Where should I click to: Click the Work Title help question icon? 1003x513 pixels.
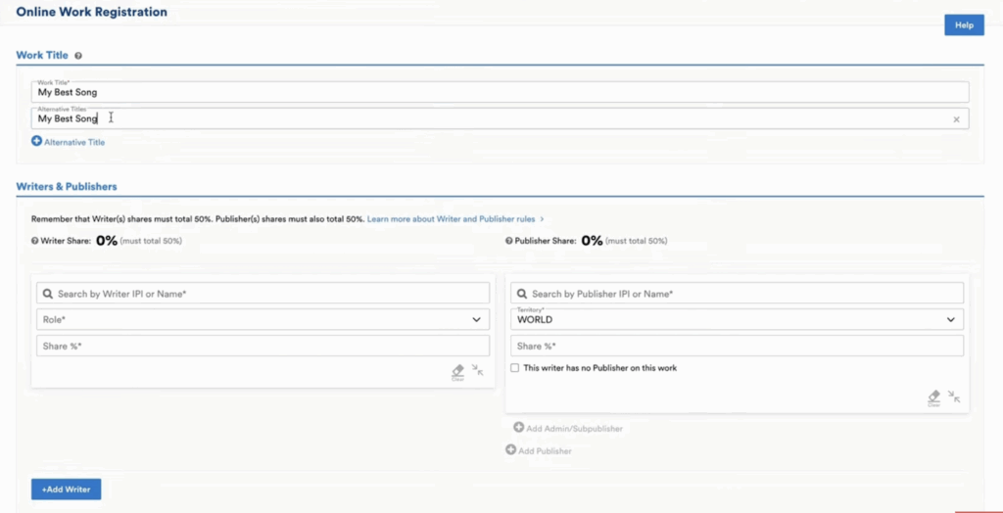(78, 56)
